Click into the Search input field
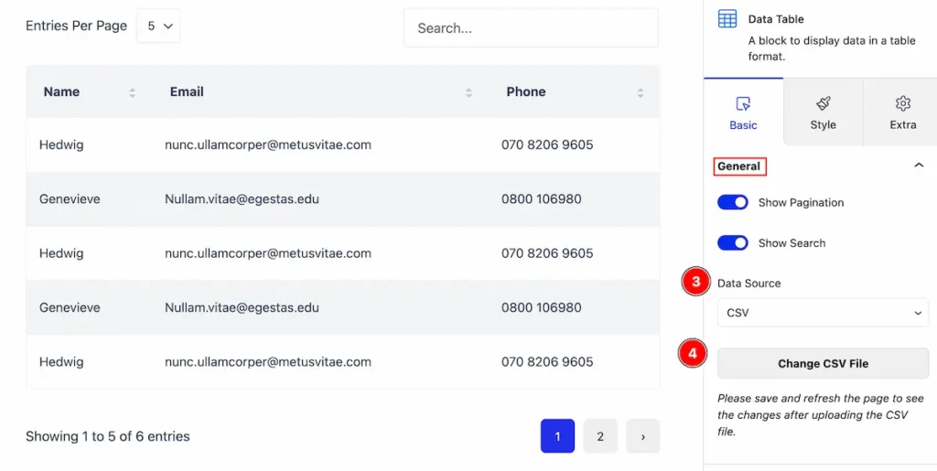 coord(531,27)
